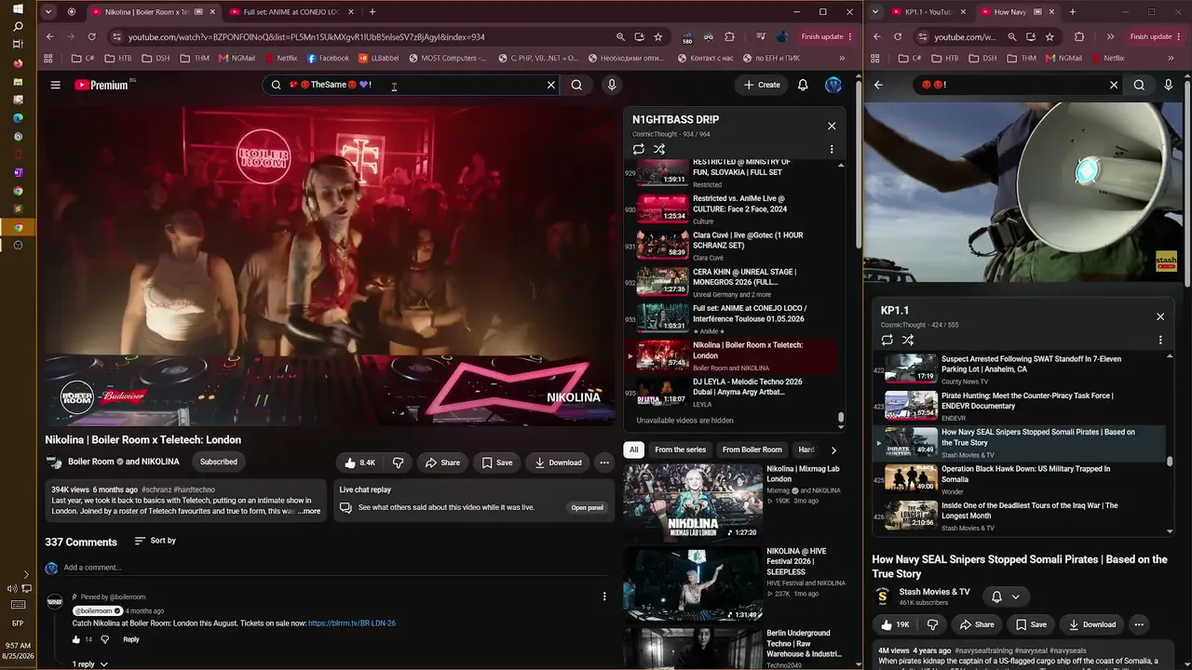Open the account avatar menu
Viewport: 1192px width, 670px height.
pyautogui.click(x=833, y=85)
